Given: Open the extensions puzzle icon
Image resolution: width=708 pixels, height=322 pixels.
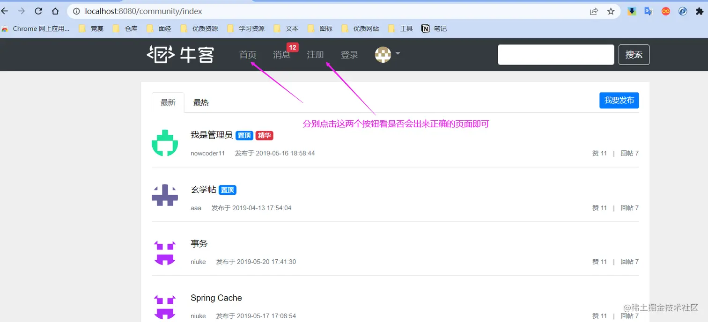Looking at the screenshot, I should coord(700,11).
